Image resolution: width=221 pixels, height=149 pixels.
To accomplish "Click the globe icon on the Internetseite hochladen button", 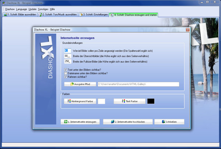I will click(112, 121).
